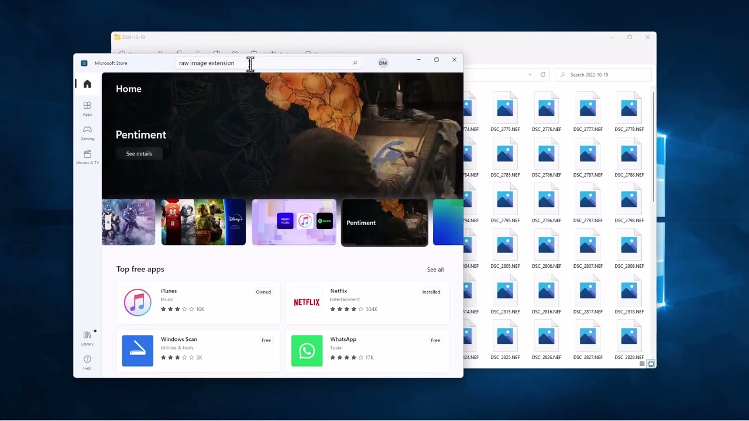Select DSC_2807.NEF file icon in Explorer
This screenshot has width=749, height=421.
point(588,244)
